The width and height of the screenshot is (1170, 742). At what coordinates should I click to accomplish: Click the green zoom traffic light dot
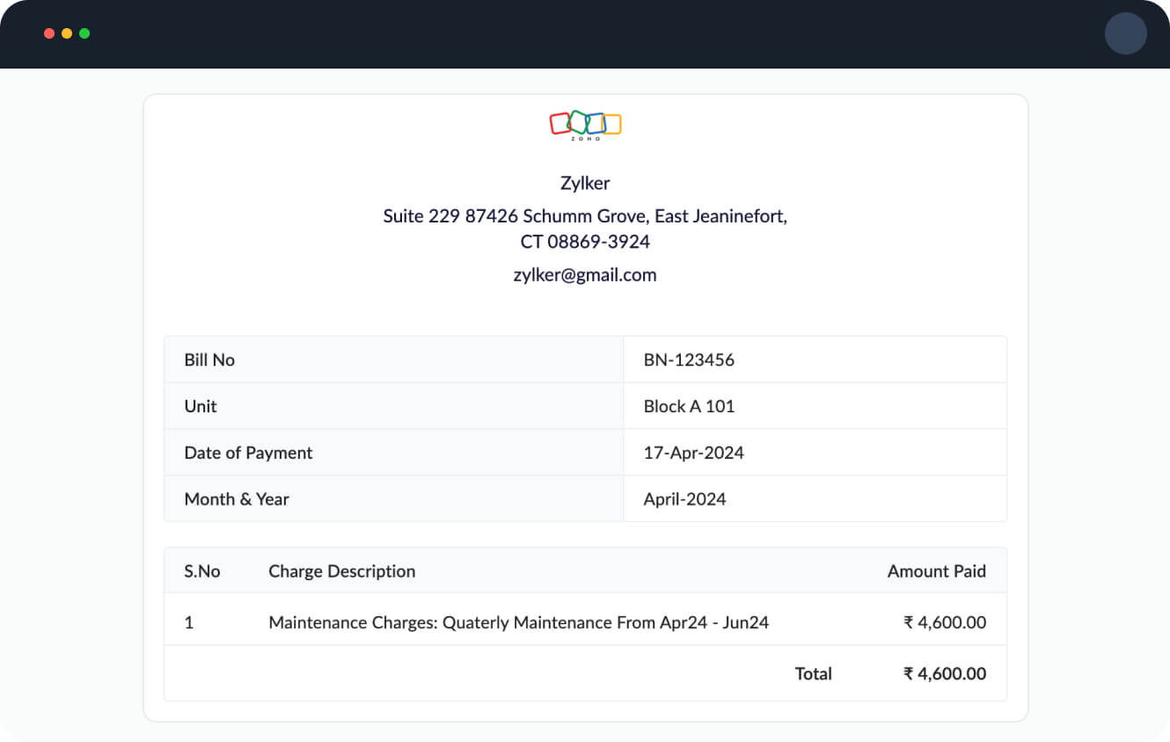pos(84,33)
